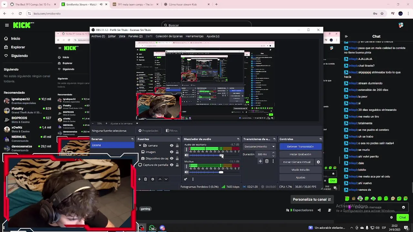
Task: Open the Archivo menu in OBS
Action: (98, 36)
